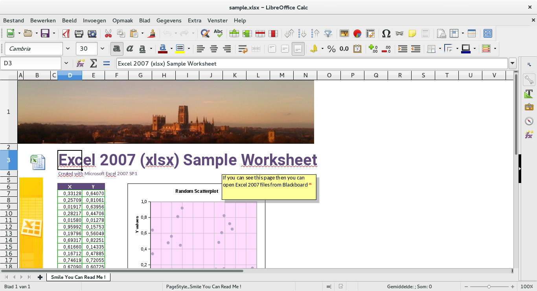Screen dimensions: 537x291
Task: Sort descending icon
Action: [x=315, y=33]
